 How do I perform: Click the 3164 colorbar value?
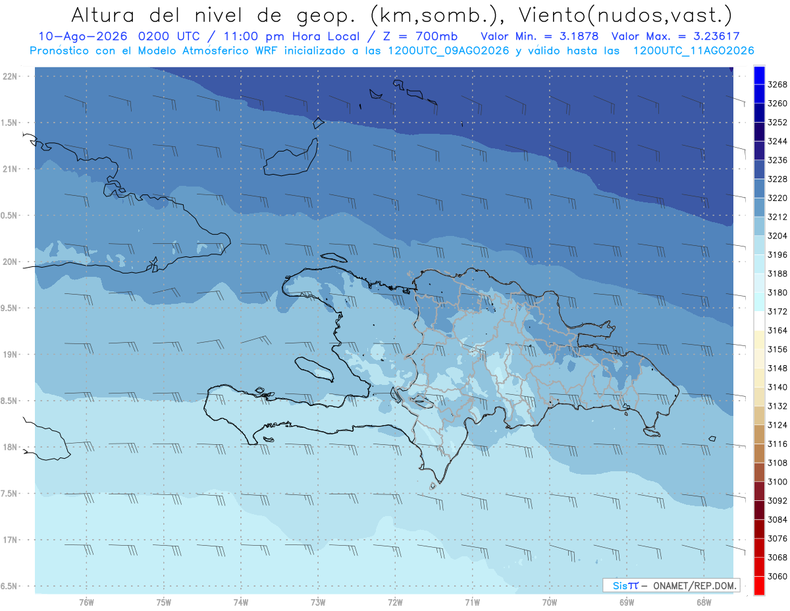click(777, 330)
